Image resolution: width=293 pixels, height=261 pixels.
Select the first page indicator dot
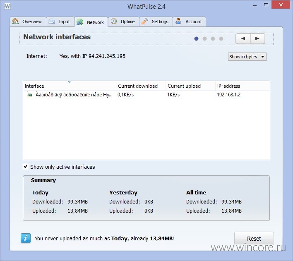(x=196, y=38)
